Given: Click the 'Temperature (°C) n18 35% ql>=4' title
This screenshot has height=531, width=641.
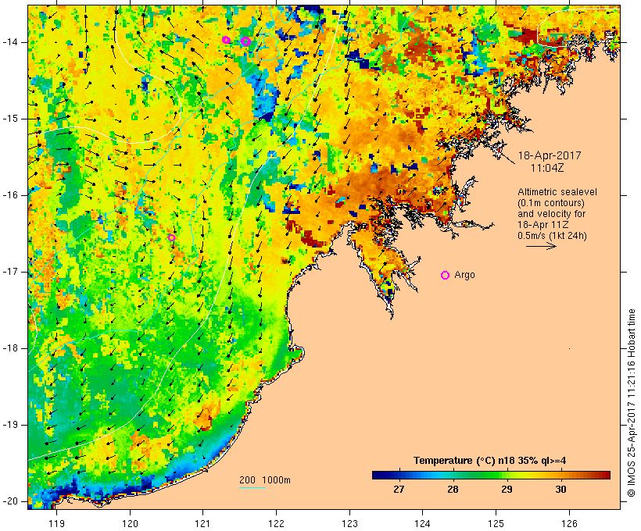Looking at the screenshot, I should click(490, 461).
